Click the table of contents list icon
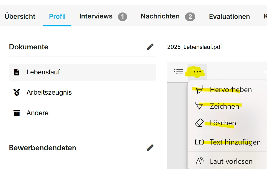Image resolution: width=267 pixels, height=169 pixels. (179, 72)
